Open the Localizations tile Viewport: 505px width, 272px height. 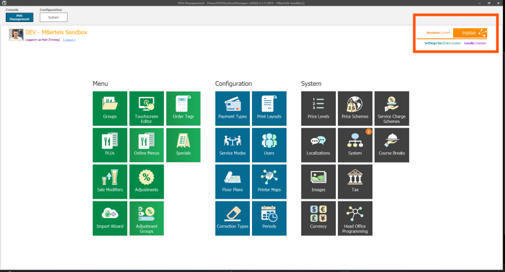(x=319, y=145)
